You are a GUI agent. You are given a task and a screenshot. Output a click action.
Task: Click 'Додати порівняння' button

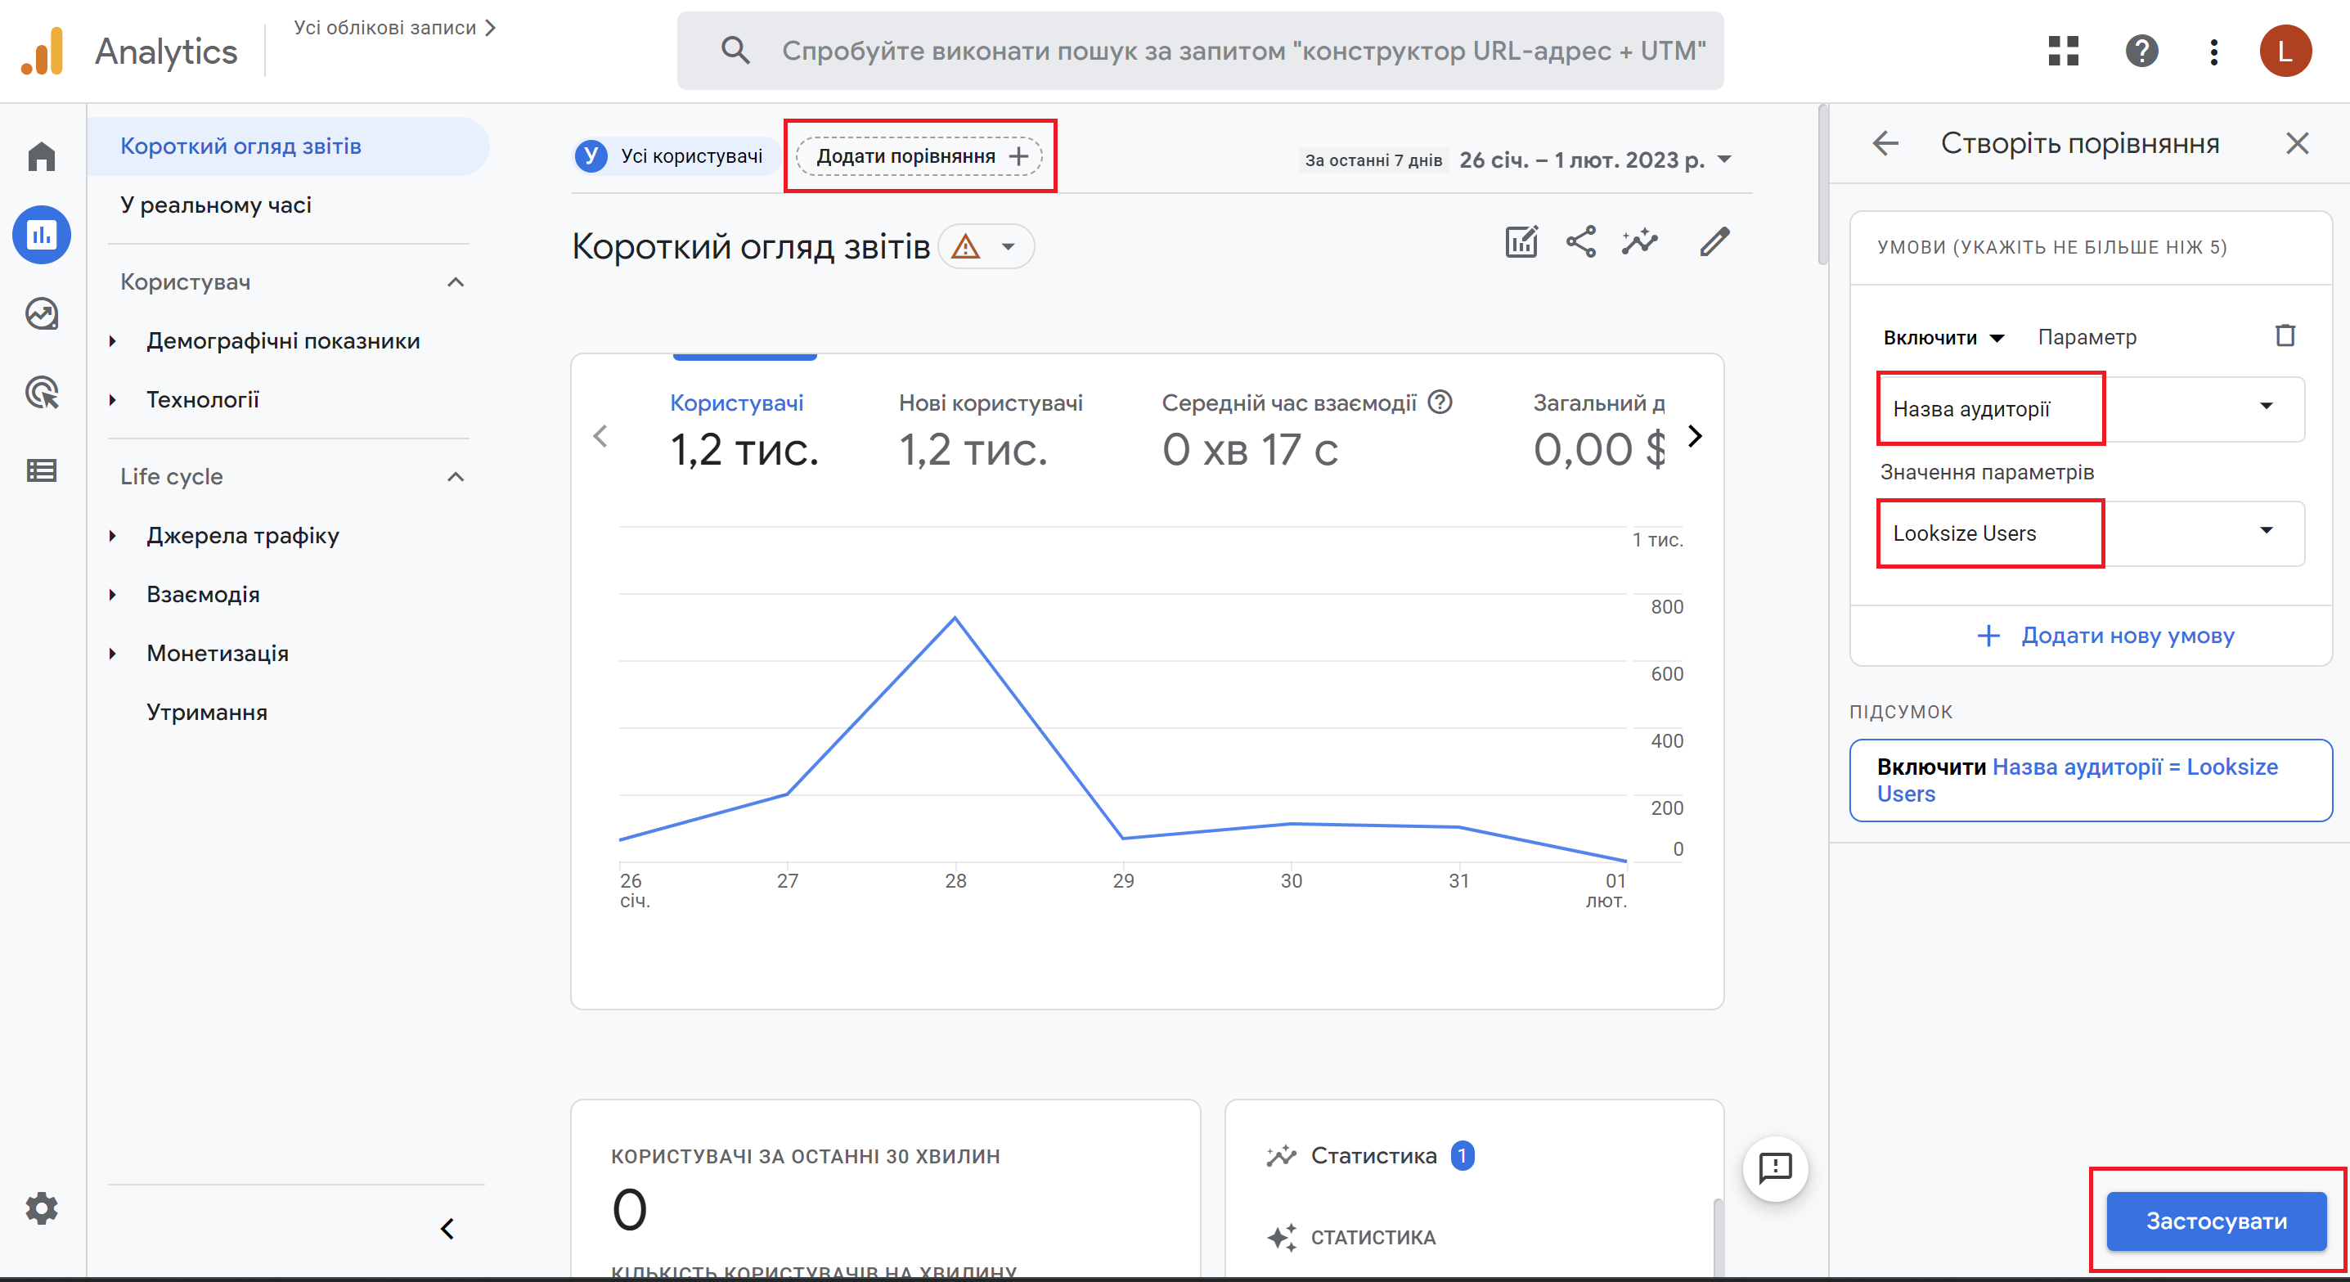click(919, 156)
